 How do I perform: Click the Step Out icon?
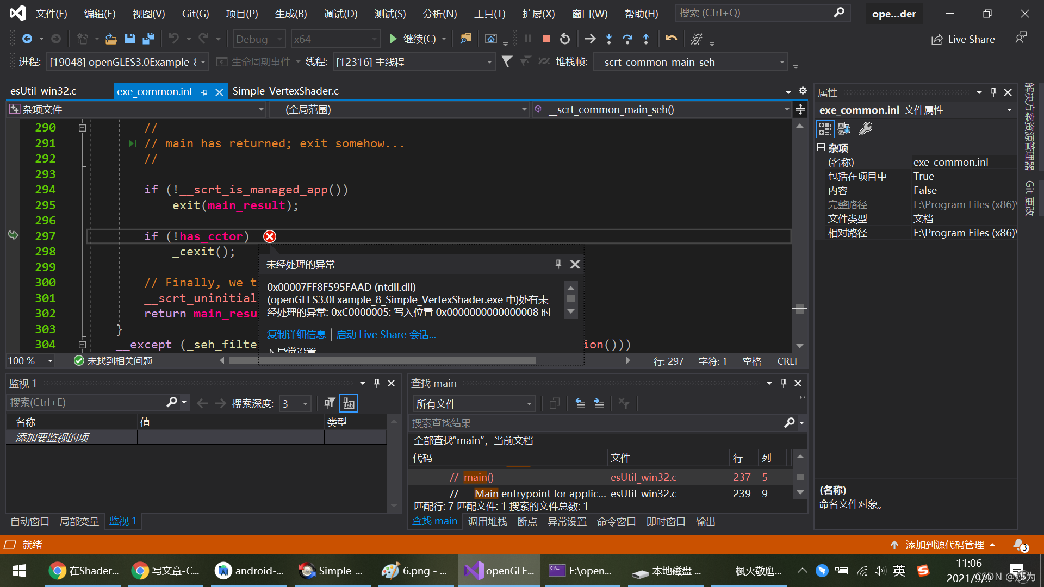pos(646,39)
